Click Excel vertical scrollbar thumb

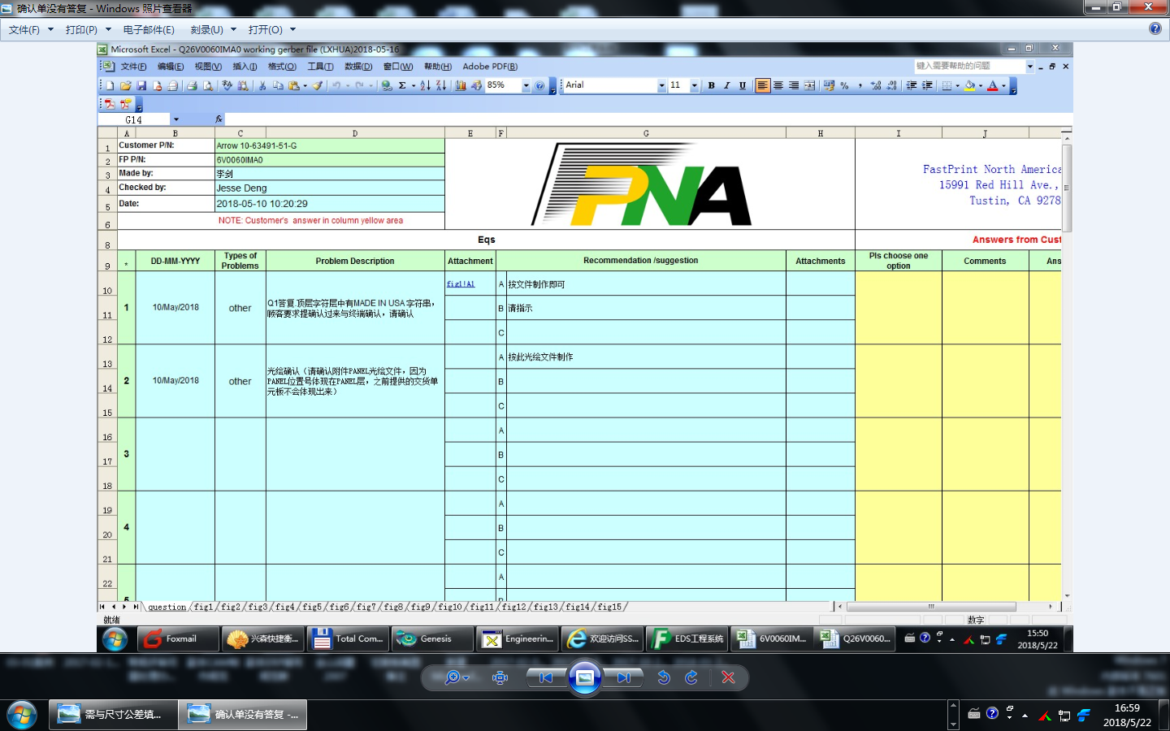[x=1067, y=188]
